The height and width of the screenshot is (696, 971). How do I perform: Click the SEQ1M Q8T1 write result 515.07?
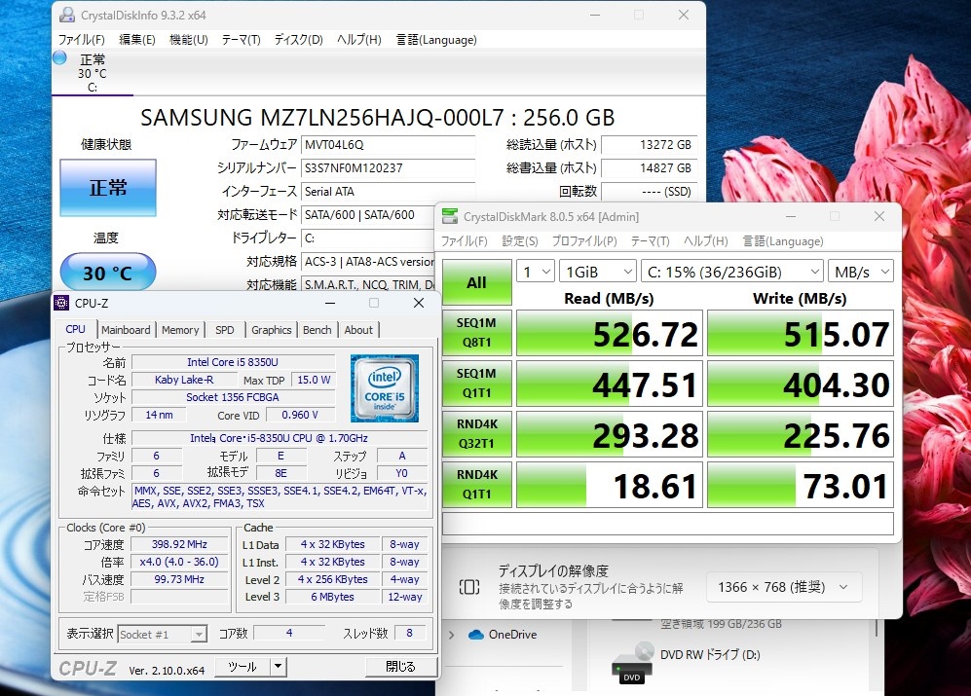click(801, 333)
